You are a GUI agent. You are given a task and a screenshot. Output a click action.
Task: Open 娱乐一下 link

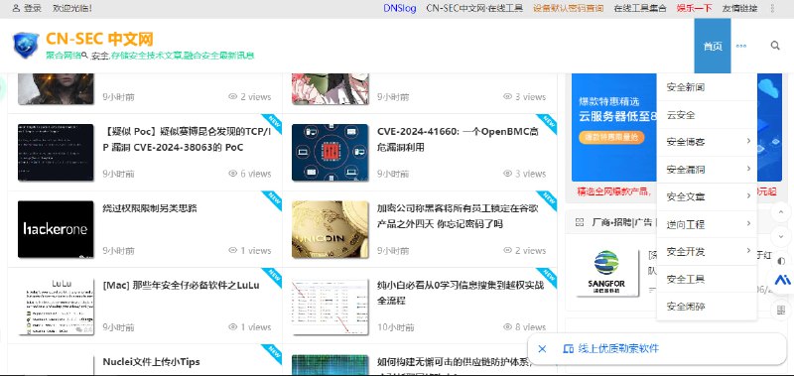pyautogui.click(x=694, y=8)
